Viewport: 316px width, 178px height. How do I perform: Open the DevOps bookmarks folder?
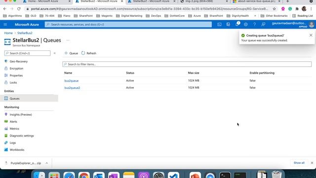[153, 16]
